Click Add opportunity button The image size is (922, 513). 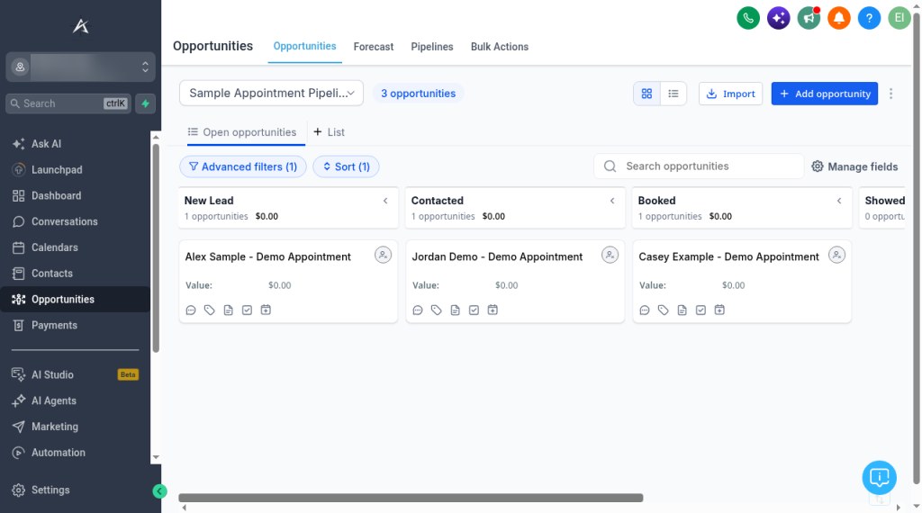[825, 94]
